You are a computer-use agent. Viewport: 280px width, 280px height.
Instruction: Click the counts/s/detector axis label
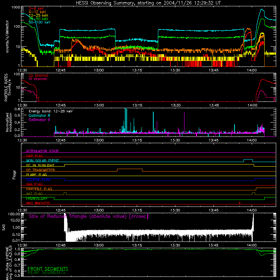pyautogui.click(x=7, y=36)
